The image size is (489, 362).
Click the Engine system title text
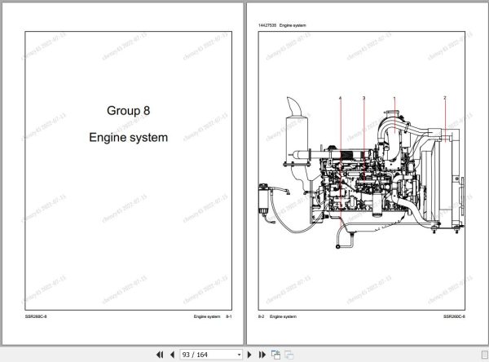coord(129,137)
